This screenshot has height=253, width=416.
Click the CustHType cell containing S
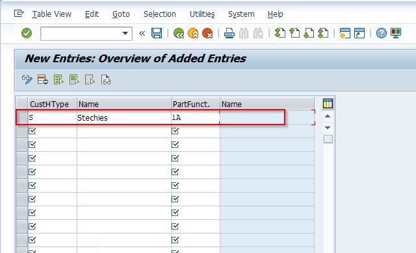pyautogui.click(x=52, y=117)
